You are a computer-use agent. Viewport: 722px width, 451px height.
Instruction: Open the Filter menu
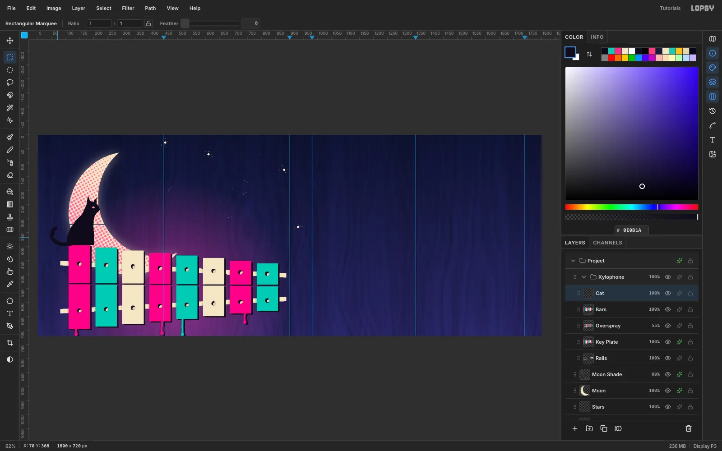(128, 8)
